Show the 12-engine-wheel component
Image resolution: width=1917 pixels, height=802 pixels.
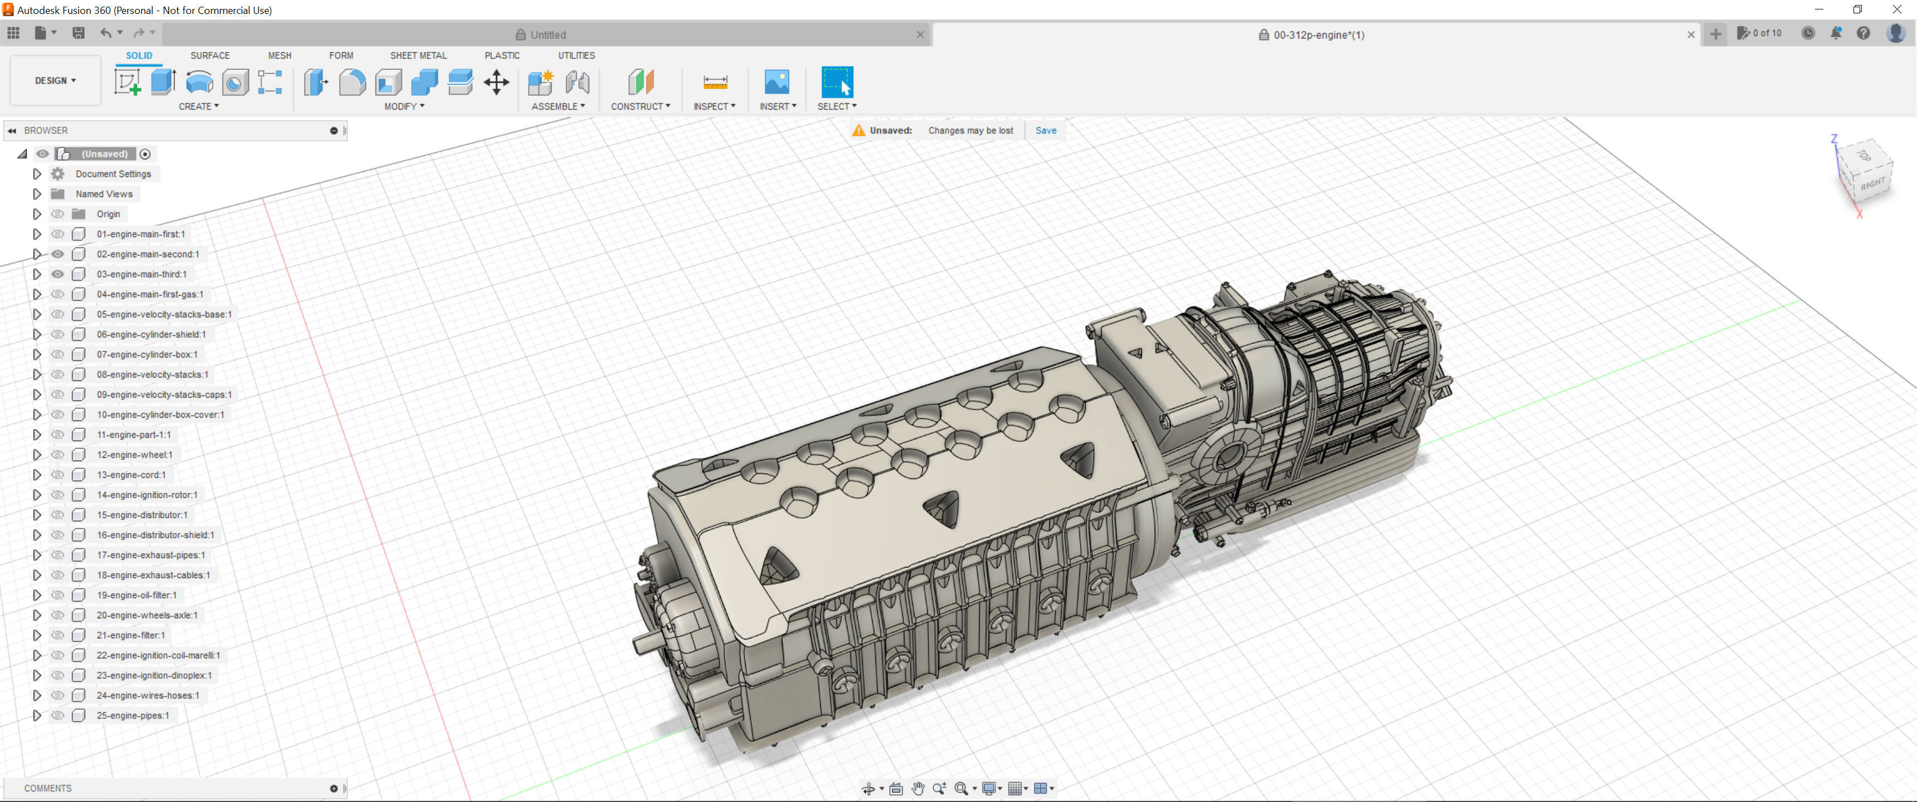pos(57,456)
